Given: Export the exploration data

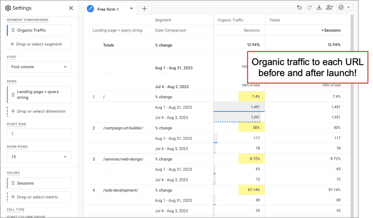Looking at the screenshot, I should coord(319,7).
